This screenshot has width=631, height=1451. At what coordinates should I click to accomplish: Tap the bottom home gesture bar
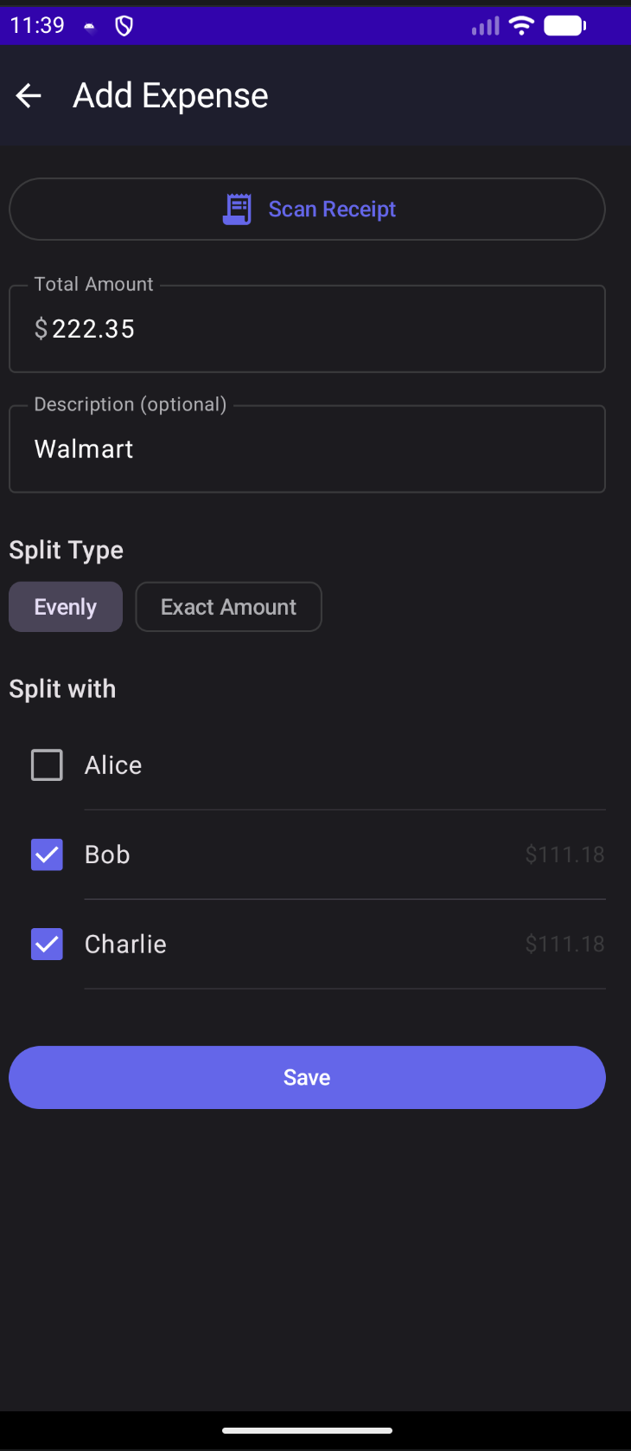(x=308, y=1430)
